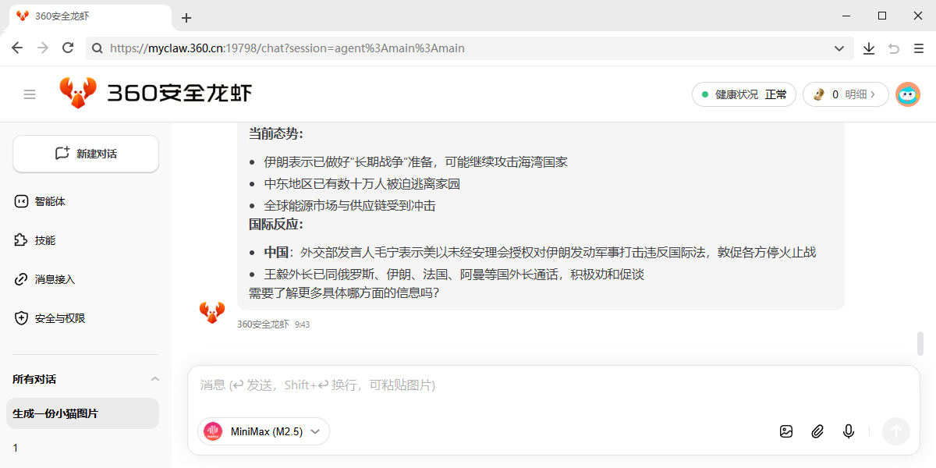Click the image upload icon

click(786, 431)
